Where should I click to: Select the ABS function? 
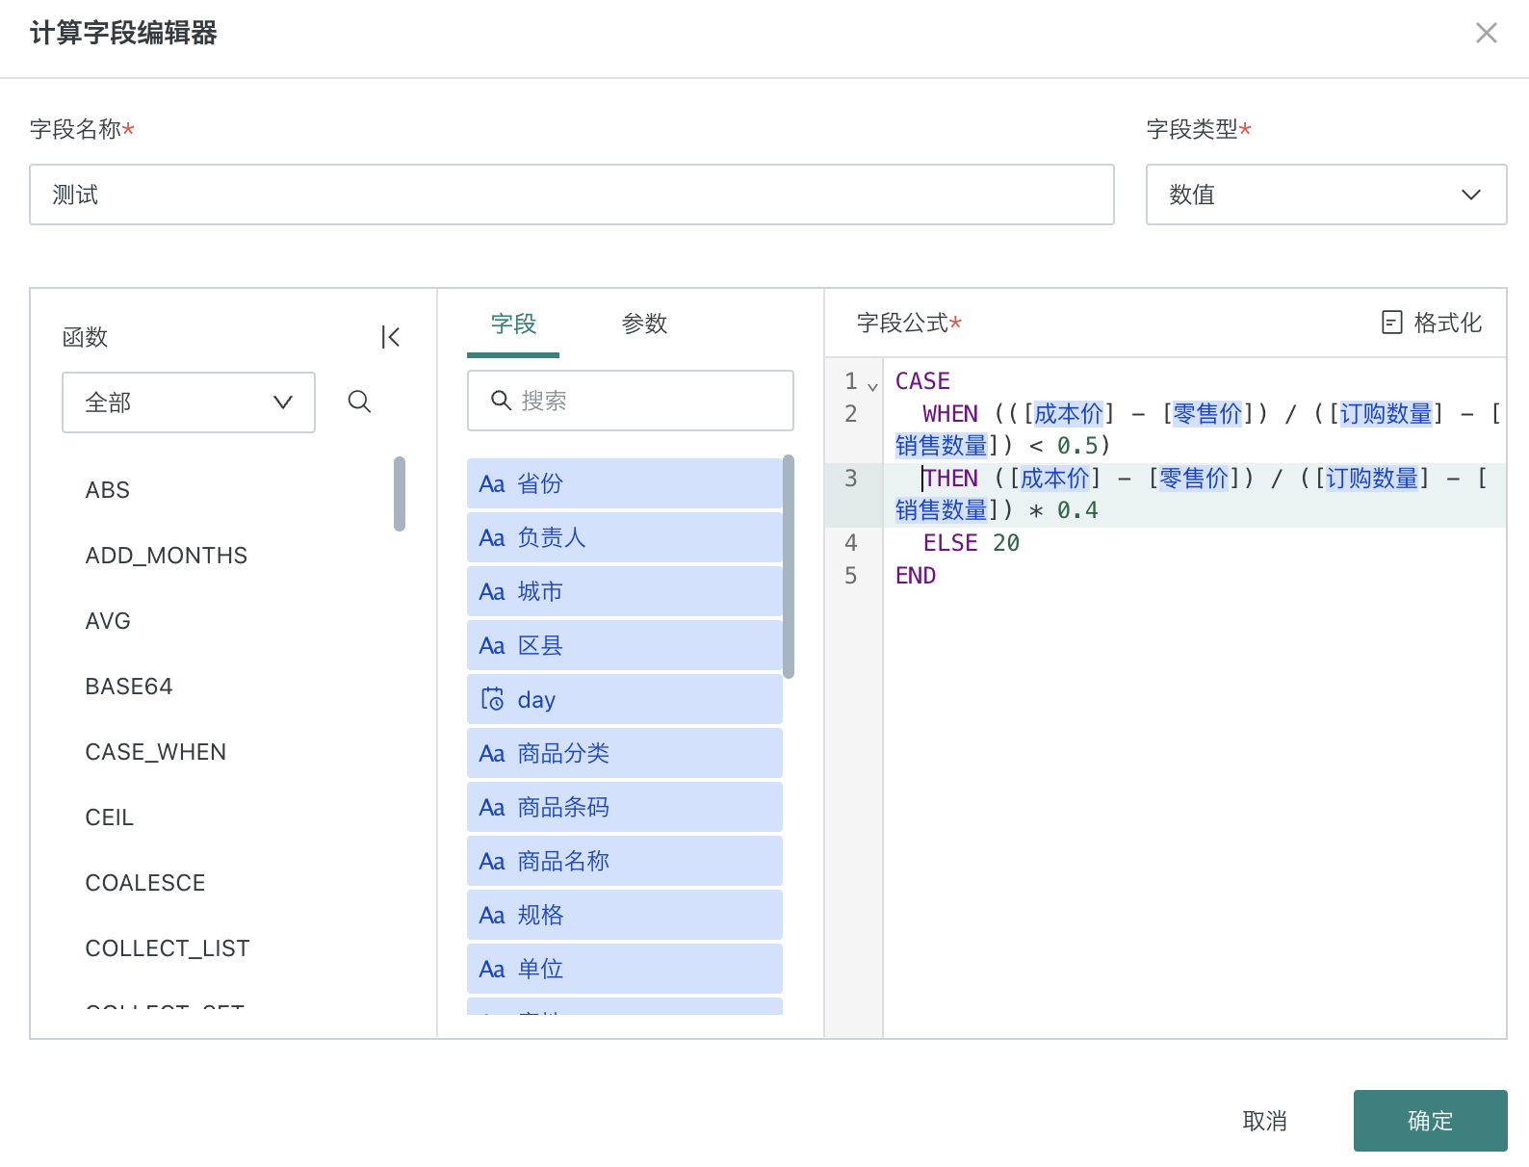108,490
